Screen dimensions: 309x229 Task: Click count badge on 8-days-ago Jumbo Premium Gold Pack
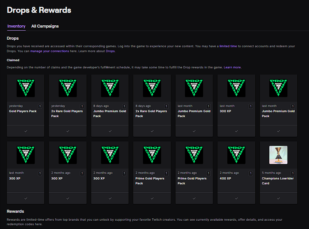click(124, 106)
